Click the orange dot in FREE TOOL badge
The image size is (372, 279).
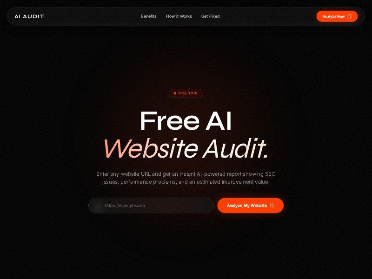coord(175,93)
